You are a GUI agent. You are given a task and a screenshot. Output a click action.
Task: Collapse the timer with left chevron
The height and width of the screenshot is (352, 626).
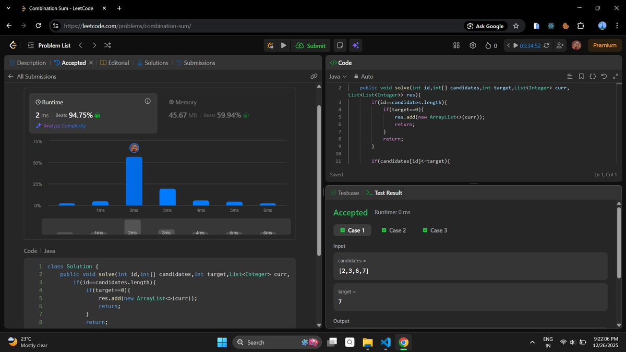pyautogui.click(x=508, y=45)
